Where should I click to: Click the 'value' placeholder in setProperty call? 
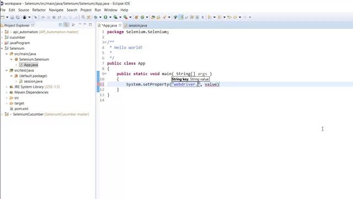click(x=211, y=85)
